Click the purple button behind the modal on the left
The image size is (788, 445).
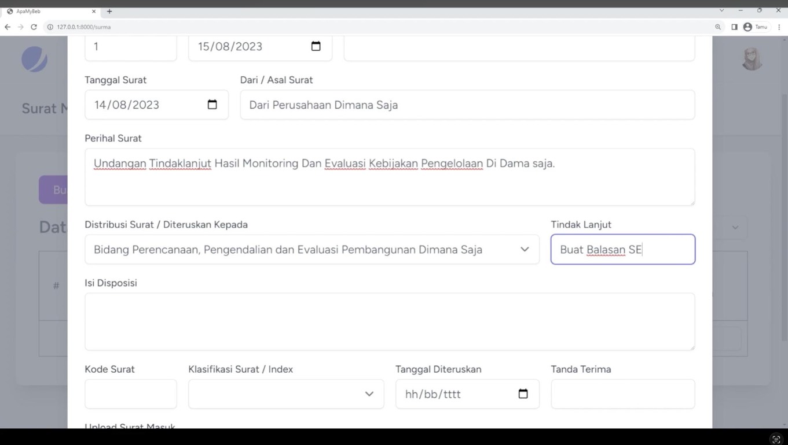click(53, 190)
